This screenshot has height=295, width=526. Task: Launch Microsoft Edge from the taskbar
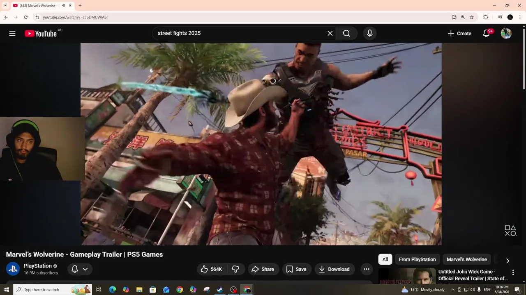tap(113, 290)
